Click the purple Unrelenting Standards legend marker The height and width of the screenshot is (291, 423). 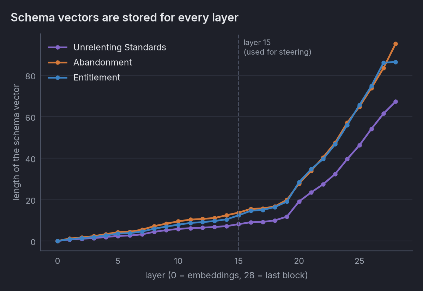[x=58, y=48]
